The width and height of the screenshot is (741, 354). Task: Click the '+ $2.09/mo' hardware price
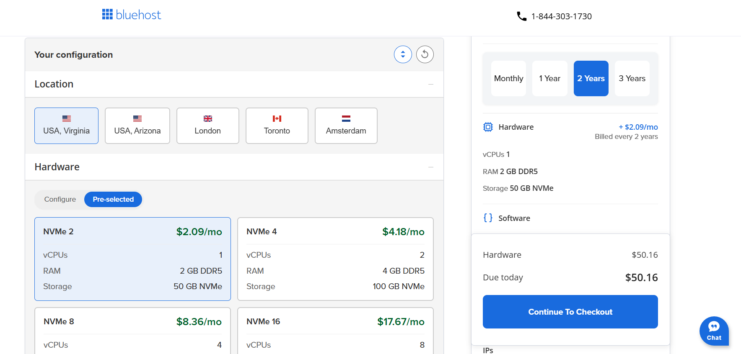(x=638, y=127)
